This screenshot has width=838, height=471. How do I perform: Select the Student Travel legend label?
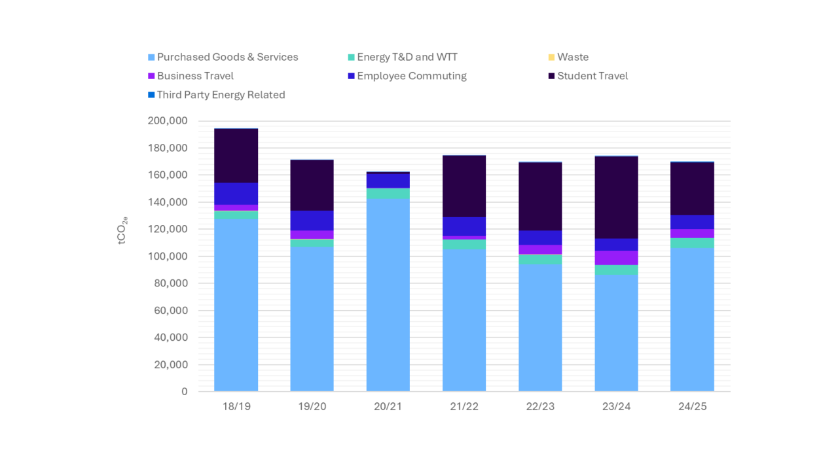(x=592, y=77)
